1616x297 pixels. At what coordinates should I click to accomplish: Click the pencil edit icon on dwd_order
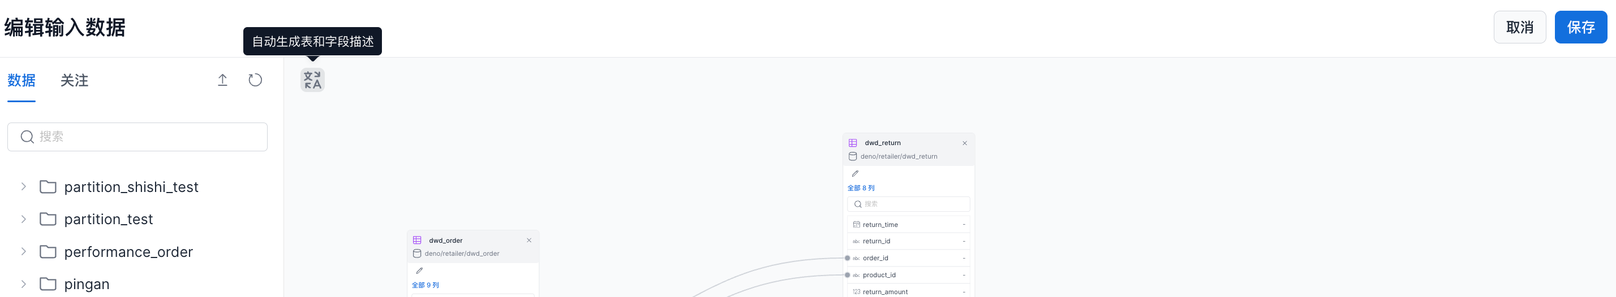[419, 270]
